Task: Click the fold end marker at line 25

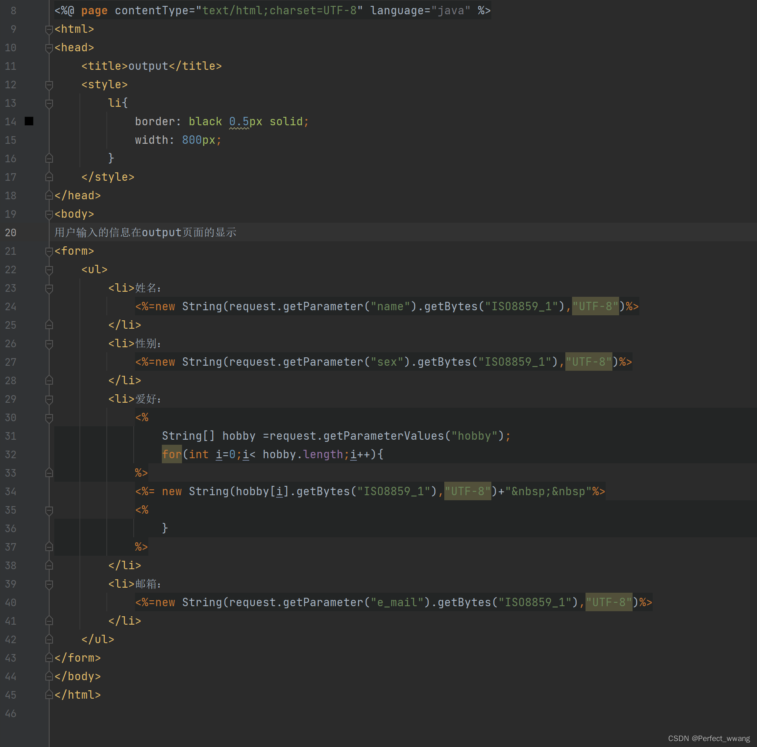Action: point(49,325)
